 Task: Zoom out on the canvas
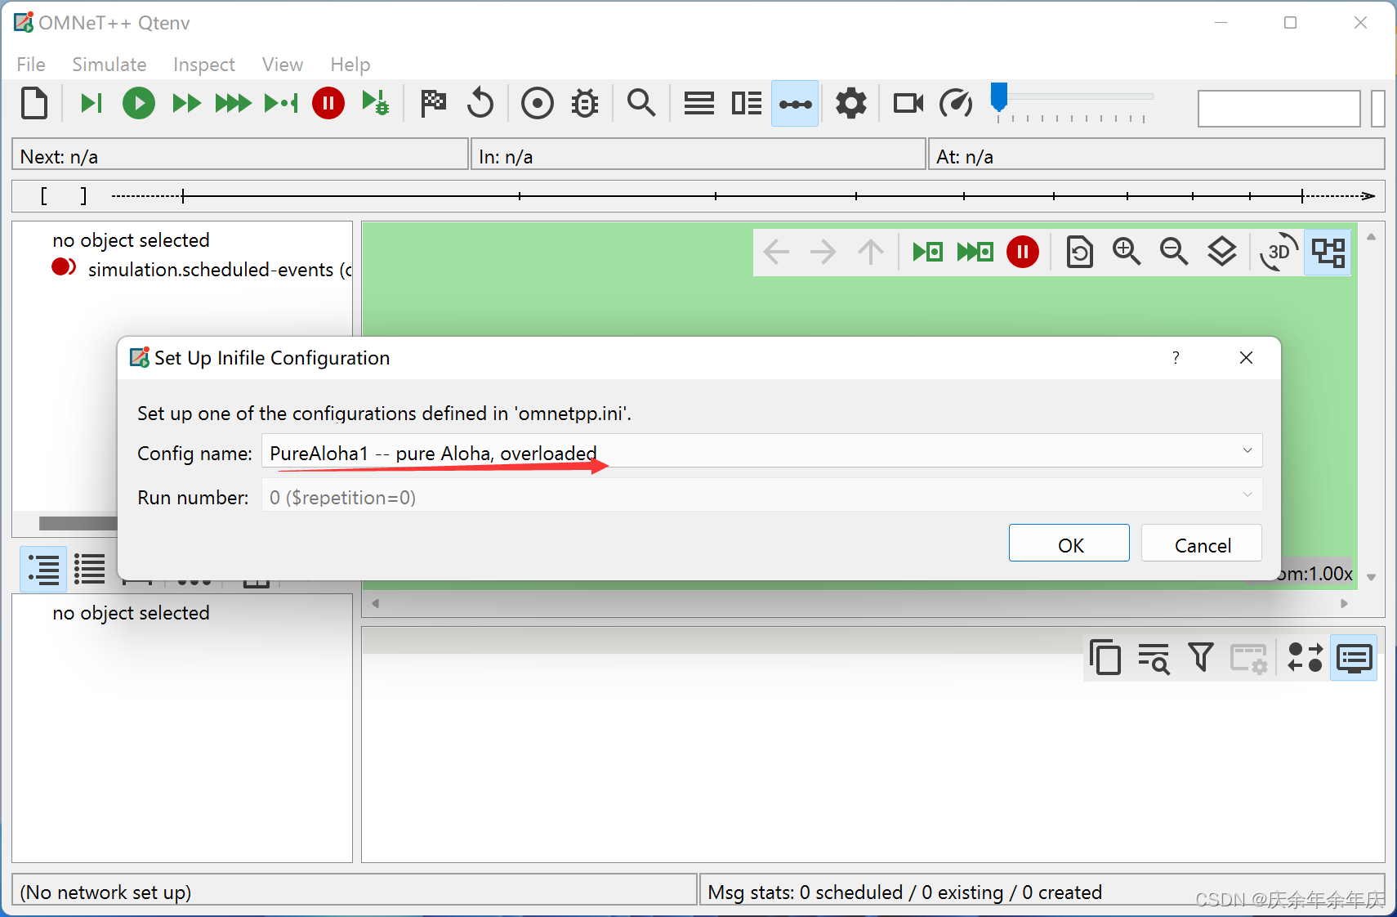pyautogui.click(x=1174, y=252)
